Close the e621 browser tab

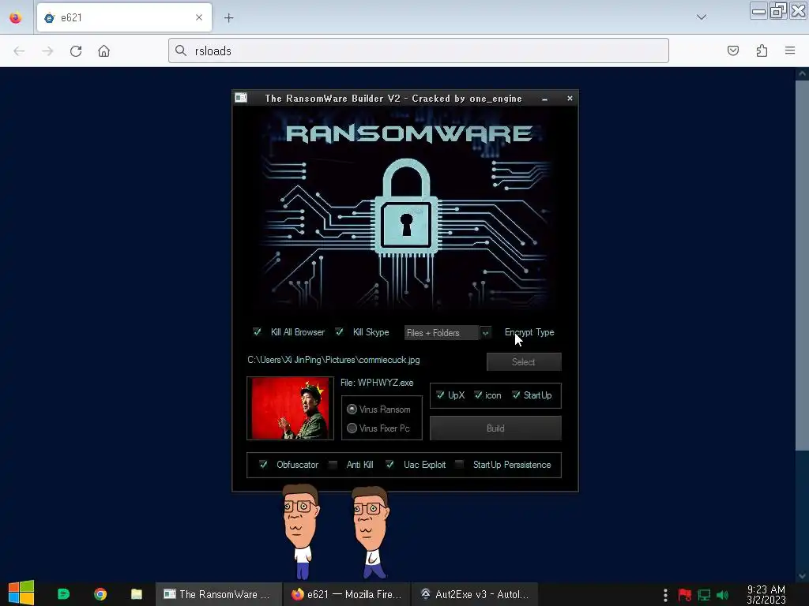199,17
